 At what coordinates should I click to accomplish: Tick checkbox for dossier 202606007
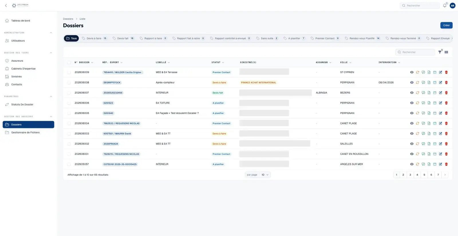point(69,93)
